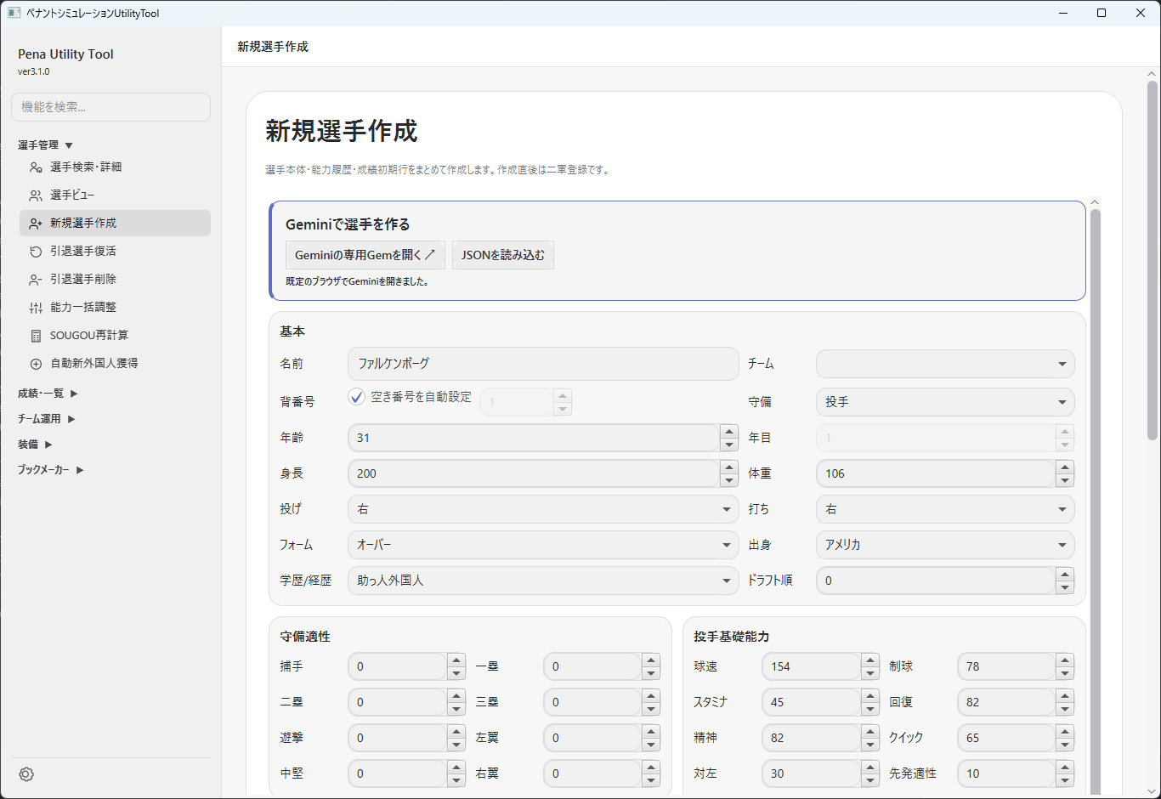This screenshot has height=799, width=1161.
Task: Click the 自動新外国人獲得 plus-circle icon
Action: tap(36, 364)
